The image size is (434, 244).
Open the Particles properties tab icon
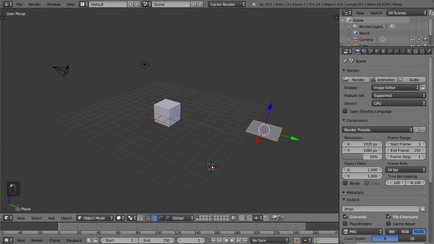[x=422, y=52]
